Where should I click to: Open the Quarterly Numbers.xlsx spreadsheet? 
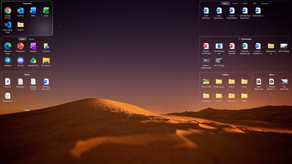[245, 46]
